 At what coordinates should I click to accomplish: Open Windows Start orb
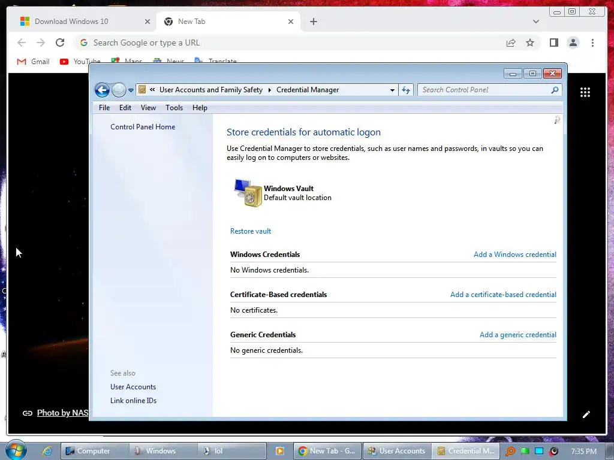coord(15,450)
